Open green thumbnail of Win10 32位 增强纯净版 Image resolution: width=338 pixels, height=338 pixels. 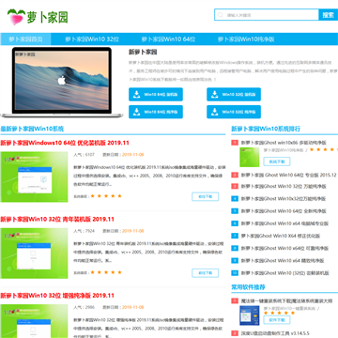(x=34, y=321)
